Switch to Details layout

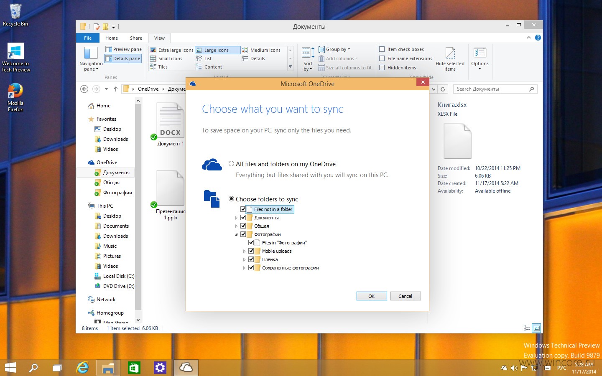tap(254, 58)
